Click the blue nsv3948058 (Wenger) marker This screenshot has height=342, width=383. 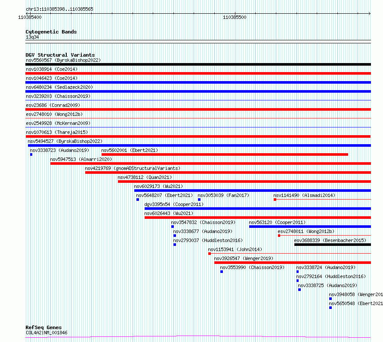[330, 299]
